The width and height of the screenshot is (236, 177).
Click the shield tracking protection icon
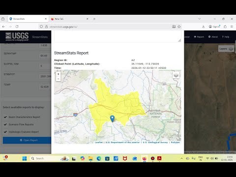[41, 27]
